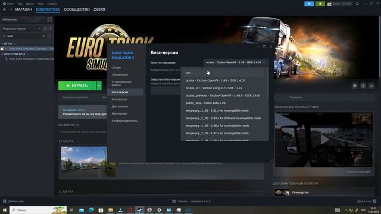Open the game settings gear icon
Screen dimensions: 381x214
point(355,86)
